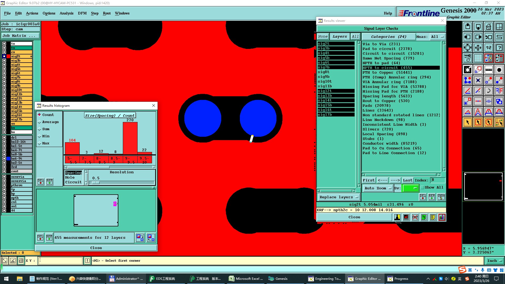The image size is (505, 284).
Task: Click the next arrow ---> button
Action: tap(395, 180)
